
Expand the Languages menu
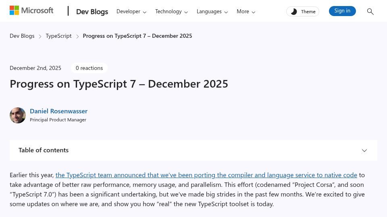212,12
